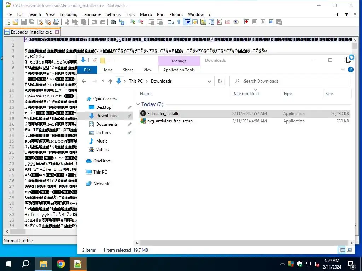Click the Redo arrow in Notepad++ toolbar
The image size is (362, 271).
102,22
